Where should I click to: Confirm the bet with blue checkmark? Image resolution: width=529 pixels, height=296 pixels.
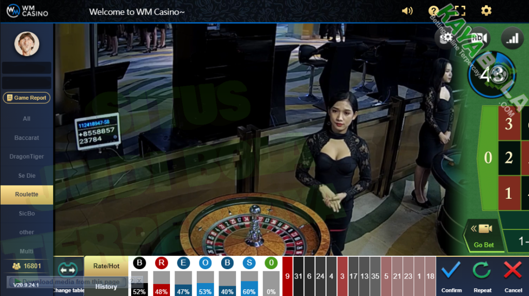(x=451, y=270)
